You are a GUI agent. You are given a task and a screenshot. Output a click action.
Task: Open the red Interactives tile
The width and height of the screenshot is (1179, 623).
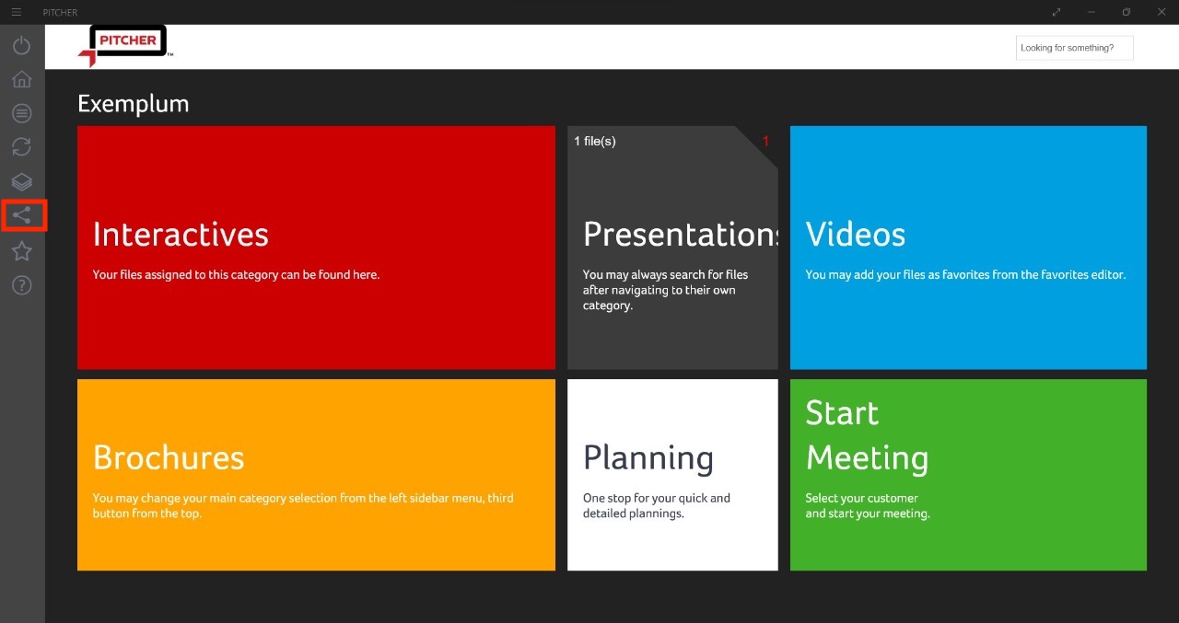(316, 248)
